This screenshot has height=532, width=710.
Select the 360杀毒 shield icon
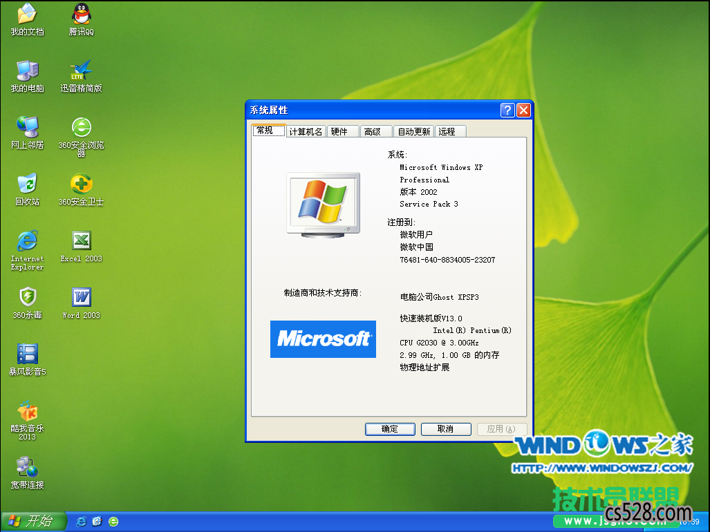(x=27, y=303)
